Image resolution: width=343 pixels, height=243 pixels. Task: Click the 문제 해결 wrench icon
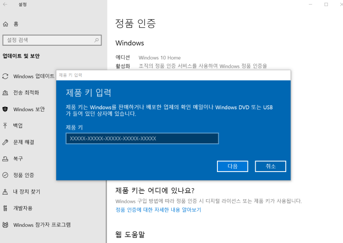pyautogui.click(x=5, y=142)
